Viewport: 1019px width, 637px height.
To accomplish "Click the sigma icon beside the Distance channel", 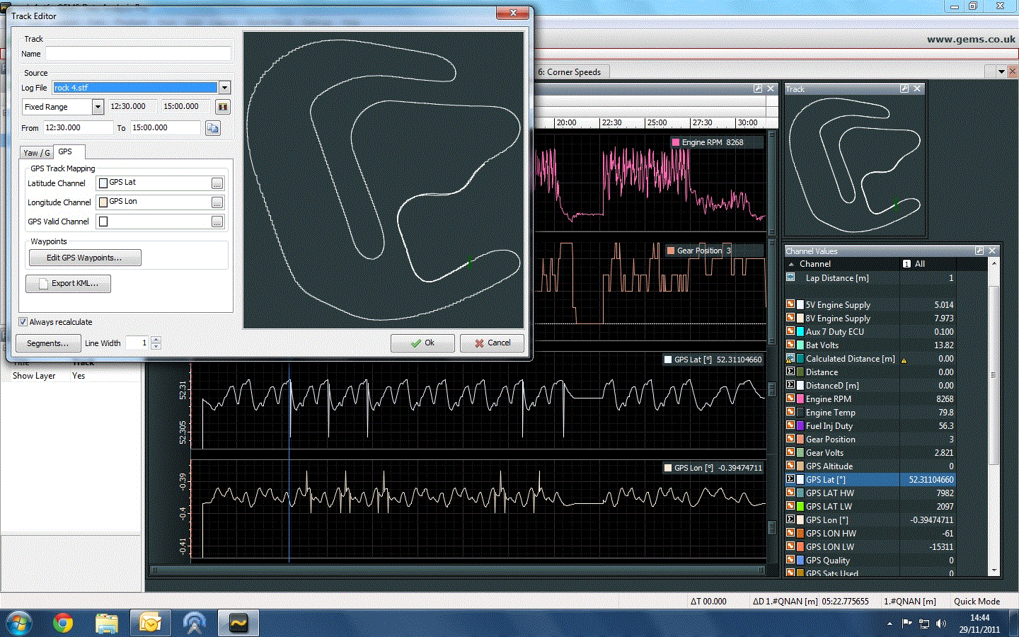I will pos(790,372).
